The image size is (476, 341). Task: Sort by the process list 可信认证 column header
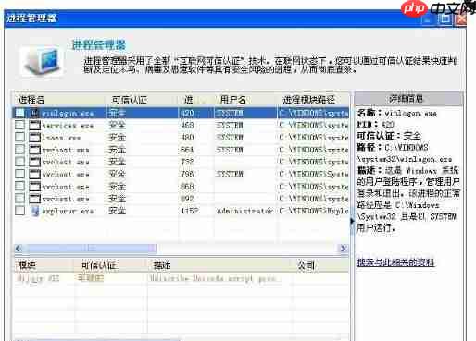[142, 100]
